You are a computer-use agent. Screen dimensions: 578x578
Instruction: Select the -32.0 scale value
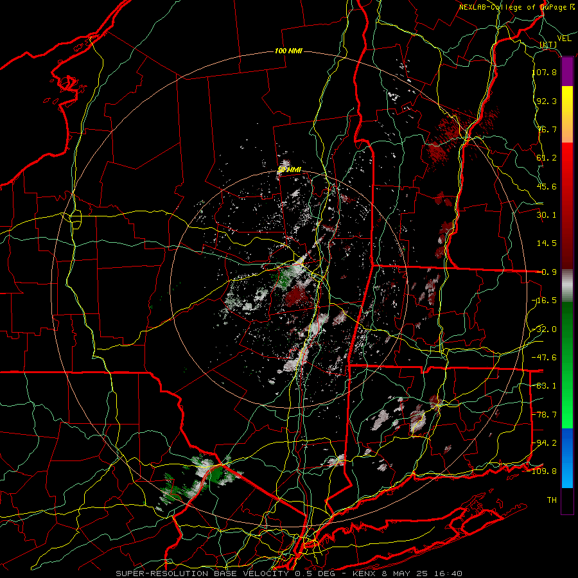pyautogui.click(x=544, y=329)
